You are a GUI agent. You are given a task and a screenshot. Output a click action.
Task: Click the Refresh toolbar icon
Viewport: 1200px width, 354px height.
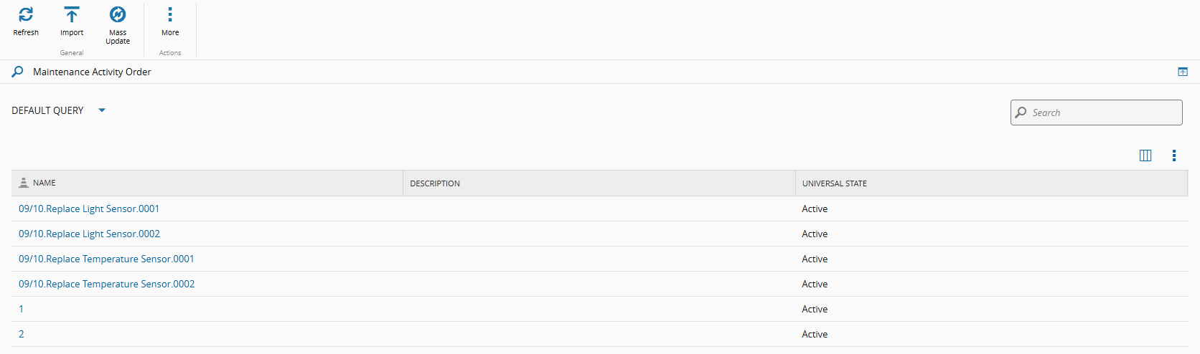point(26,15)
